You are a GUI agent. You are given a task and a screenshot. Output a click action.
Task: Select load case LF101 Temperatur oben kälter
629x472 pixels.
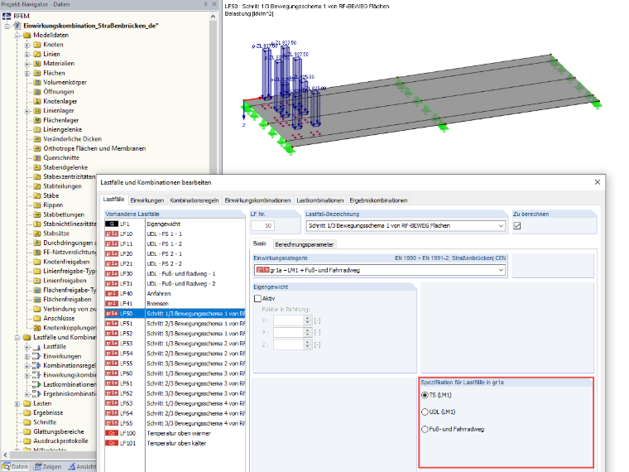175,443
